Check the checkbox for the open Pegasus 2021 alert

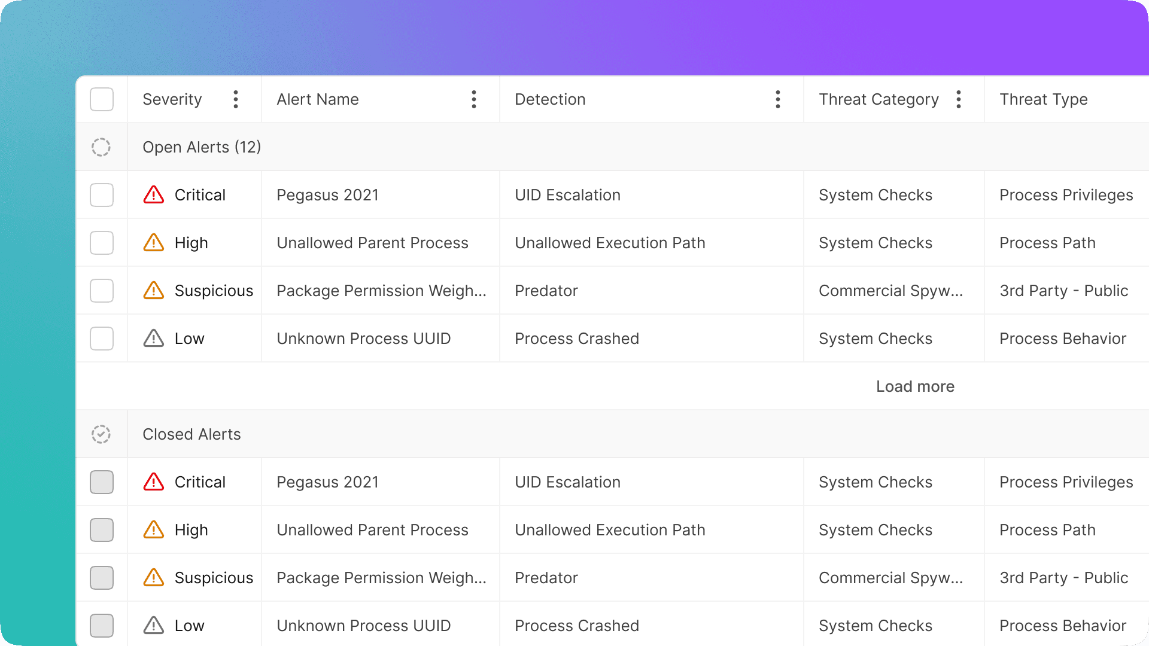[102, 194]
